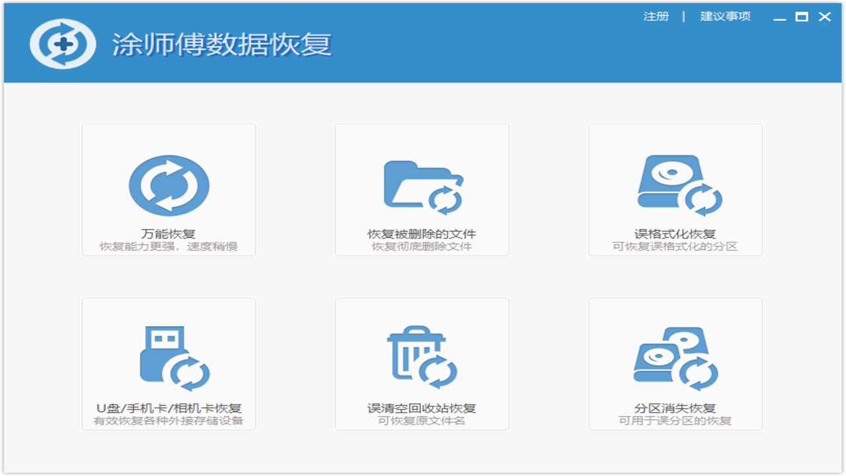This screenshot has height=476, width=846.
Task: Select the 误格式化恢复 label
Action: (675, 234)
